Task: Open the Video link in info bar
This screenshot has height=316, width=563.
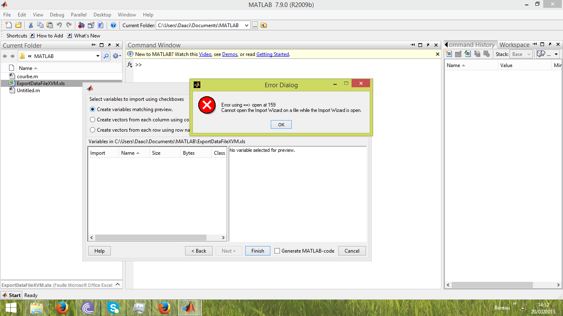Action: tap(205, 54)
